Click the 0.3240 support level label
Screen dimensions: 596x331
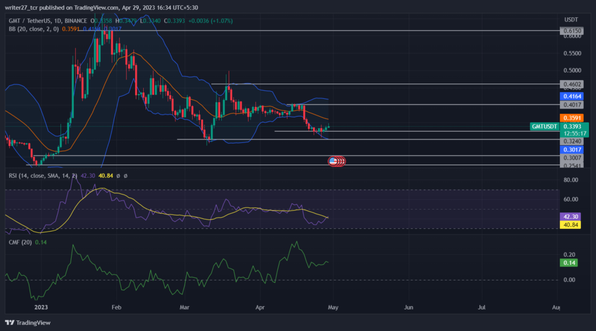(572, 141)
